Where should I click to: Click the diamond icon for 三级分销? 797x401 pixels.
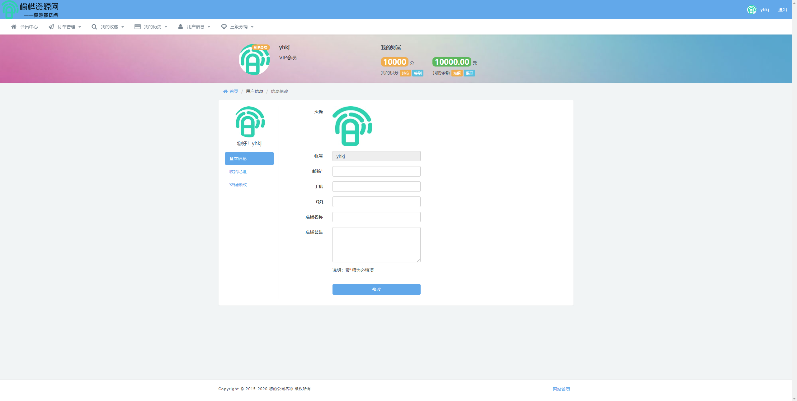224,27
